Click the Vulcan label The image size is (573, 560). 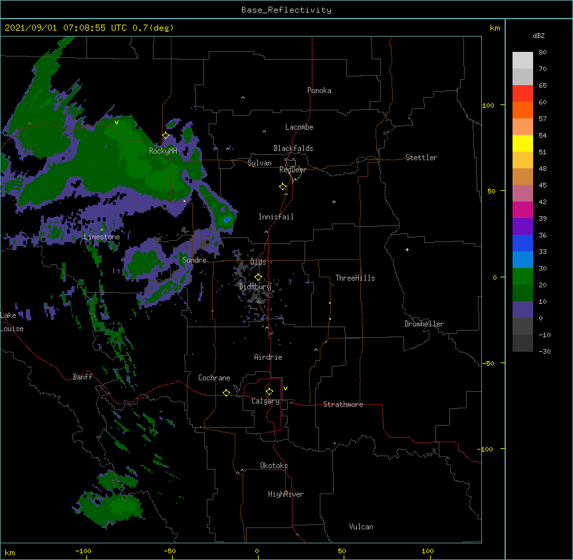(x=361, y=527)
